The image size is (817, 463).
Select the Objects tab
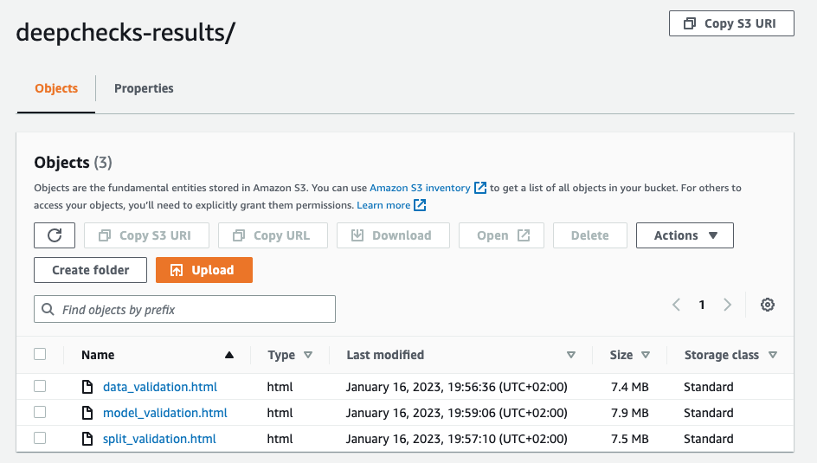[56, 88]
